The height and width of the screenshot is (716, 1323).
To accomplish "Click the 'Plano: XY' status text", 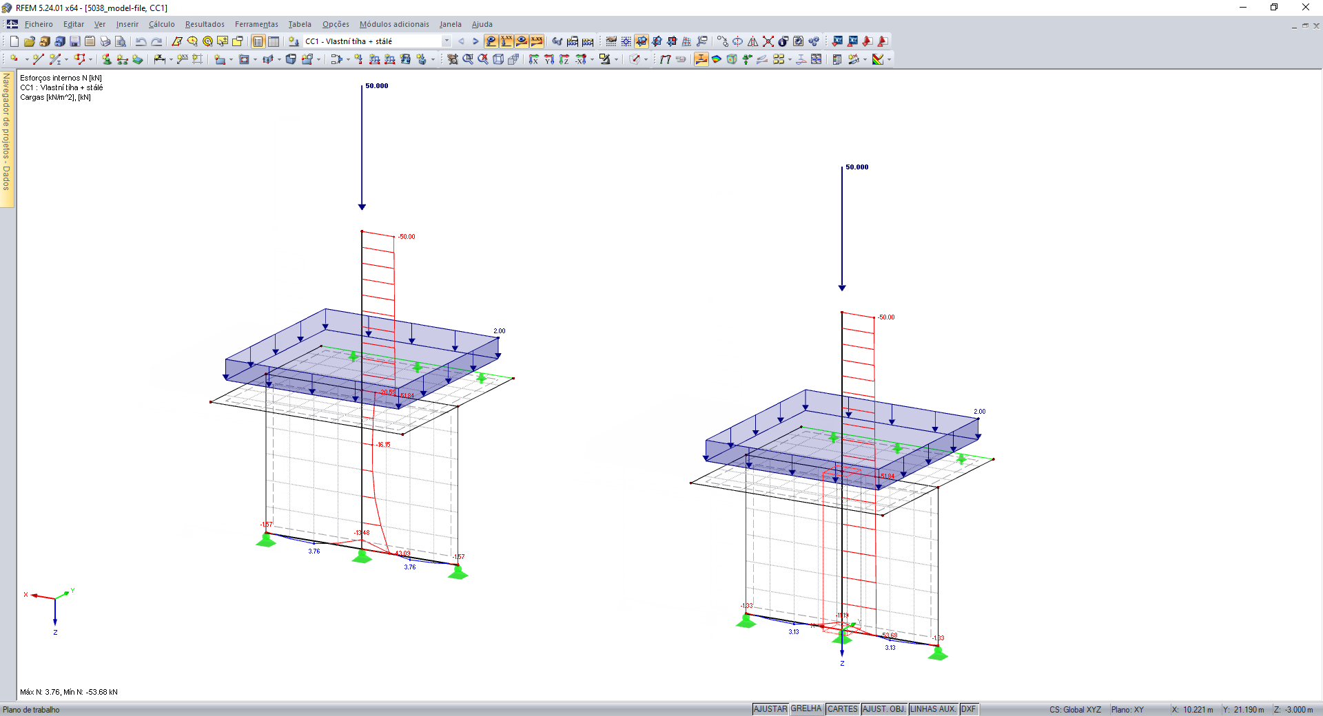I will point(1127,710).
